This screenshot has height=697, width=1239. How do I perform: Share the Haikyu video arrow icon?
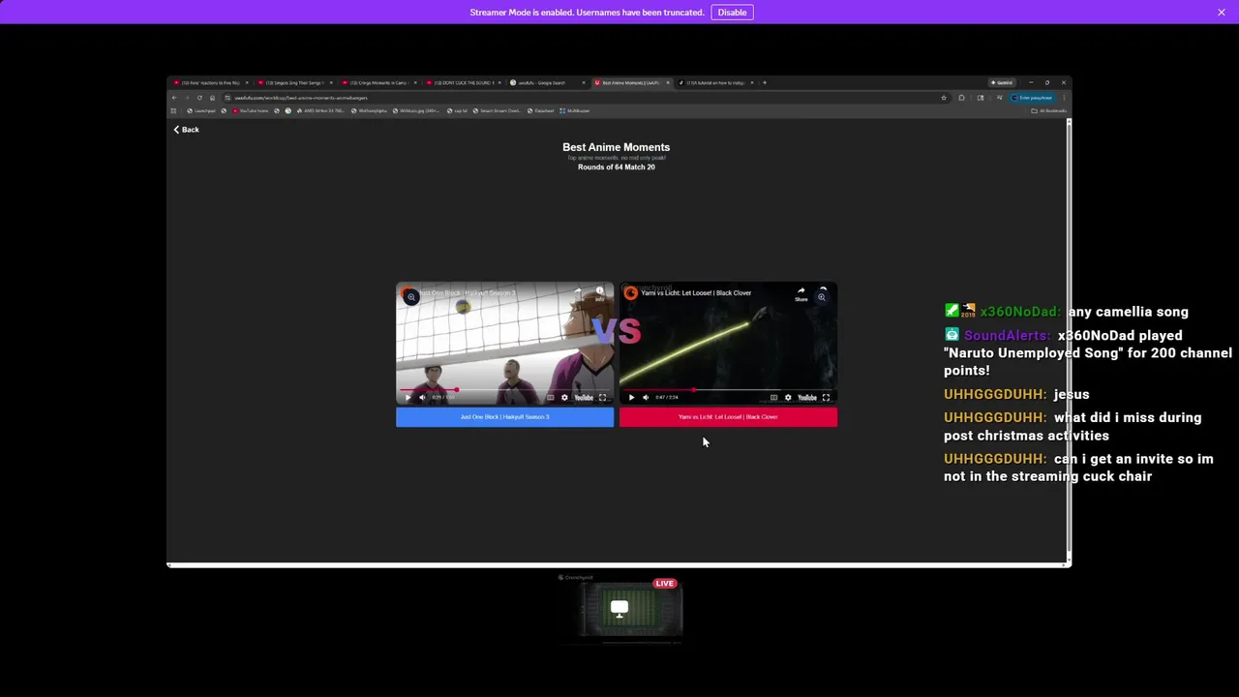pyautogui.click(x=578, y=290)
